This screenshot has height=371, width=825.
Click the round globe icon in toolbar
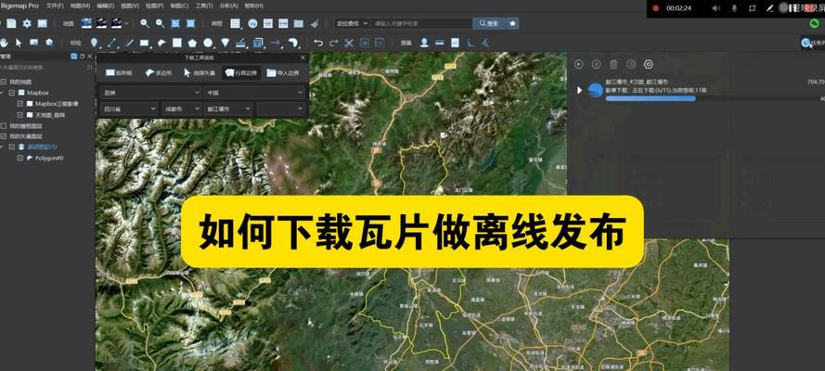(x=252, y=23)
